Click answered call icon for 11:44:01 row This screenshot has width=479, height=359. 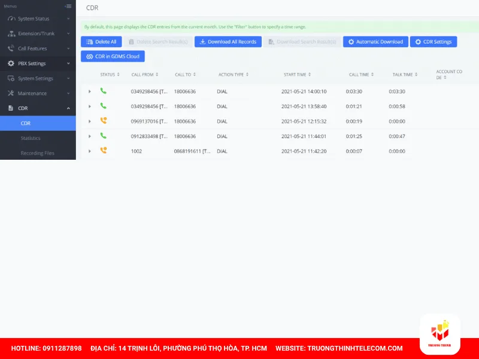103,136
